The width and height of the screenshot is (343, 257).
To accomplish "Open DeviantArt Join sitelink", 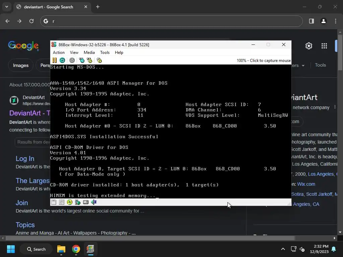I will point(22,203).
